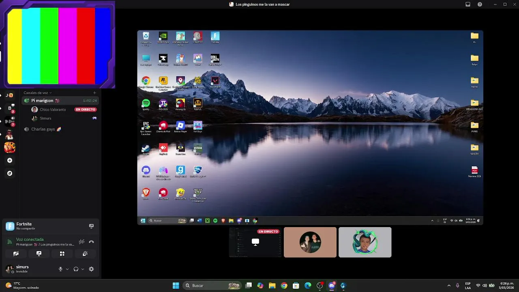Screen dimensions: 519x292
Task: Open the B server with 2 notifications
Action: [x=10, y=108]
